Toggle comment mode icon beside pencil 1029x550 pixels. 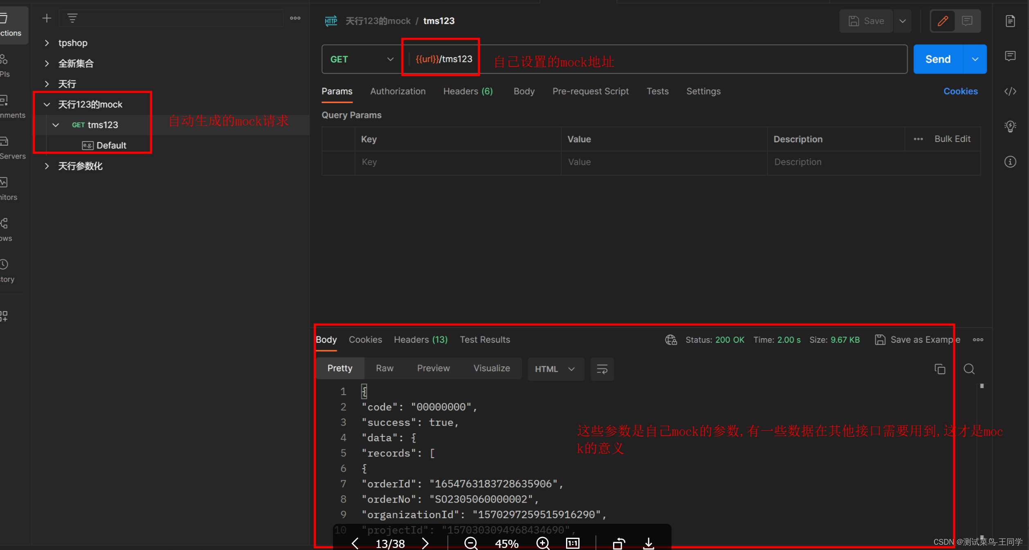pos(967,21)
